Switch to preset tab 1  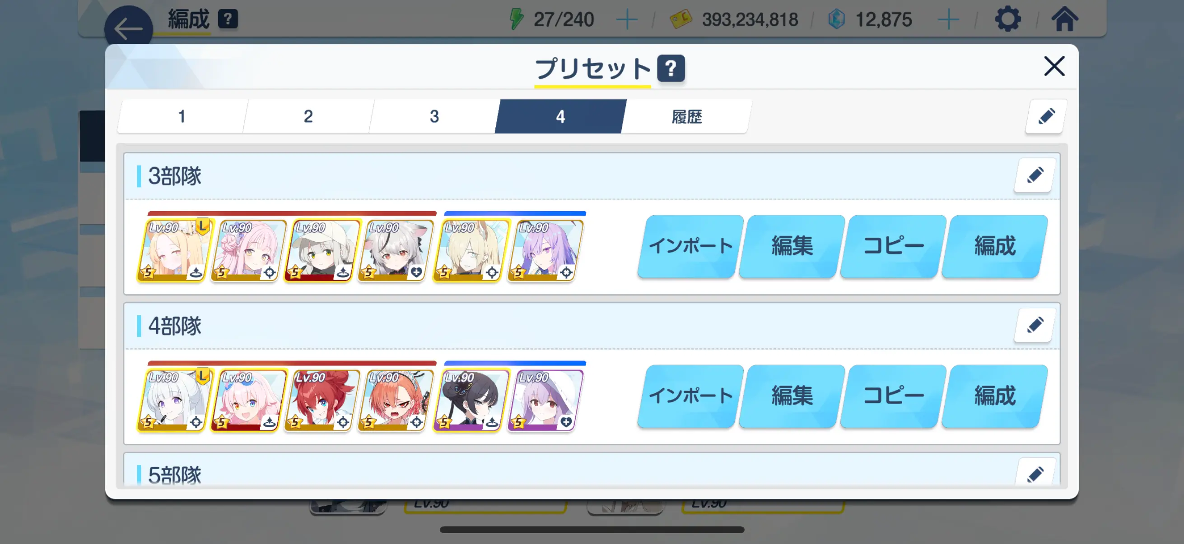pos(182,117)
